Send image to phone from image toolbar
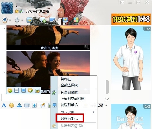152x129 pixels. click(23, 90)
